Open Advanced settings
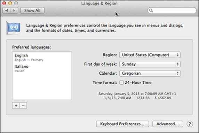This screenshot has width=199, height=133. tap(168, 124)
